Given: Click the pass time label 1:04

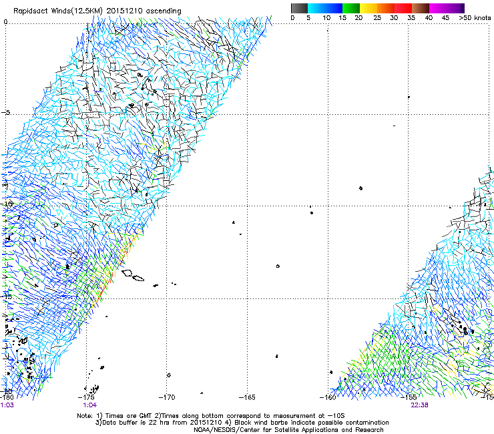Looking at the screenshot, I should coord(90,405).
